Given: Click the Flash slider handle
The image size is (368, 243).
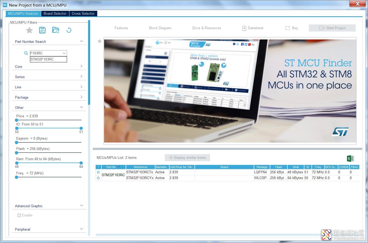Looking at the screenshot, I should (17, 153).
